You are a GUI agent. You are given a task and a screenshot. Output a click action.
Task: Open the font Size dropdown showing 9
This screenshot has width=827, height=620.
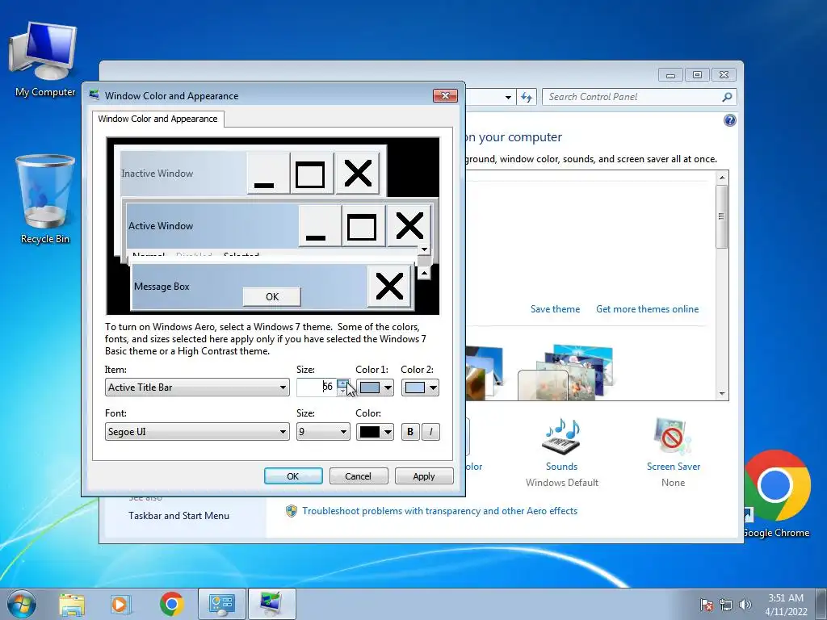pyautogui.click(x=323, y=432)
